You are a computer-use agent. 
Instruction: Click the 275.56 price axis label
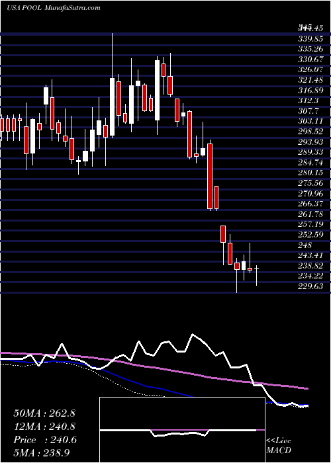coord(310,183)
